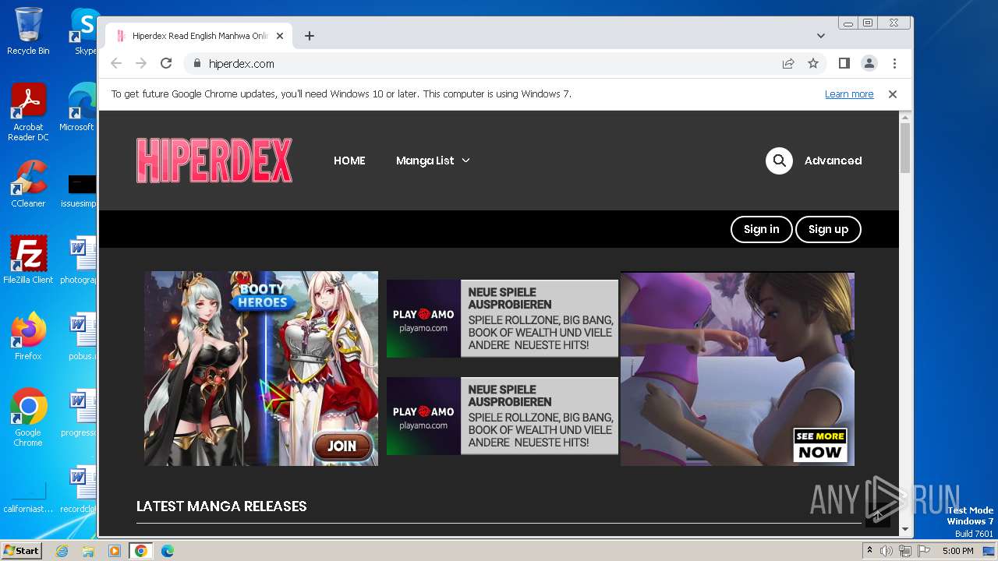Bookmark this tab with star icon
The width and height of the screenshot is (998, 561).
813,64
